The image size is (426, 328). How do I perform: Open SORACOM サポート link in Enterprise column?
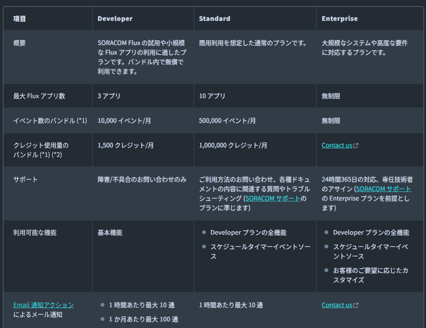[383, 189]
